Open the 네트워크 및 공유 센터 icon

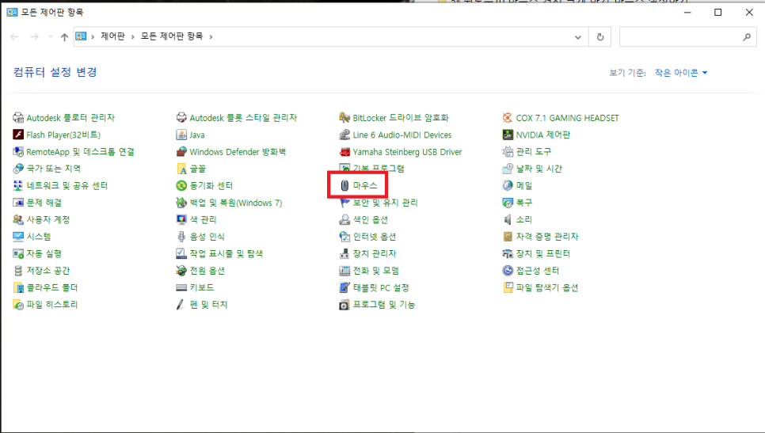[18, 186]
